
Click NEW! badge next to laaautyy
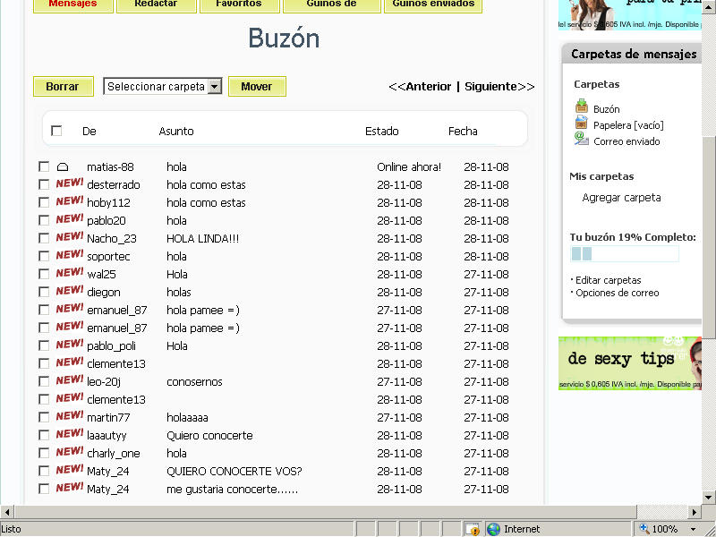click(x=70, y=434)
